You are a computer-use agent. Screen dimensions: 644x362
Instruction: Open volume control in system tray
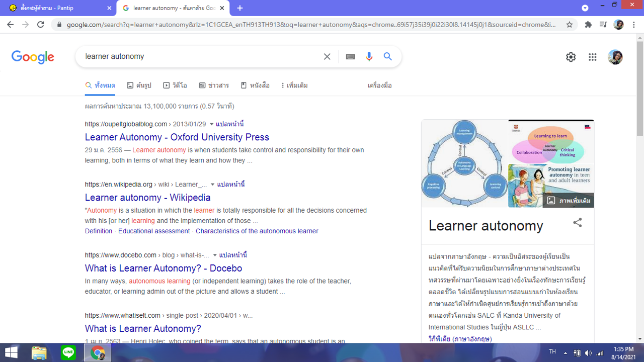tap(588, 353)
